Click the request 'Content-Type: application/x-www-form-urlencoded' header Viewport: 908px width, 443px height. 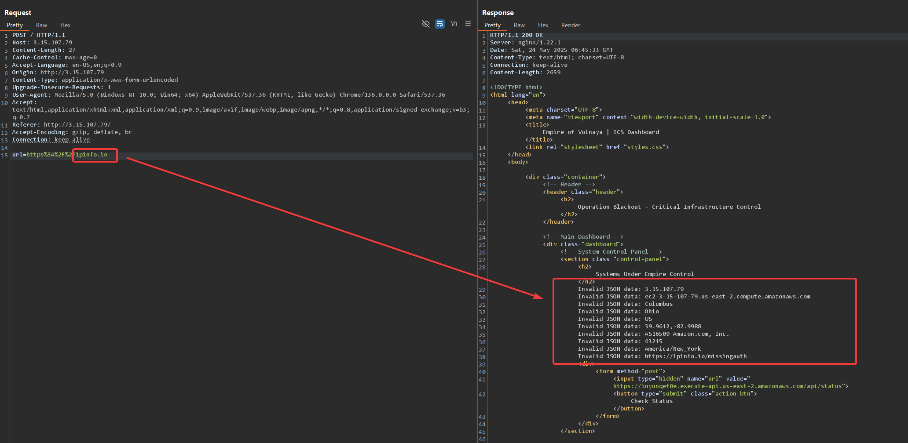95,80
